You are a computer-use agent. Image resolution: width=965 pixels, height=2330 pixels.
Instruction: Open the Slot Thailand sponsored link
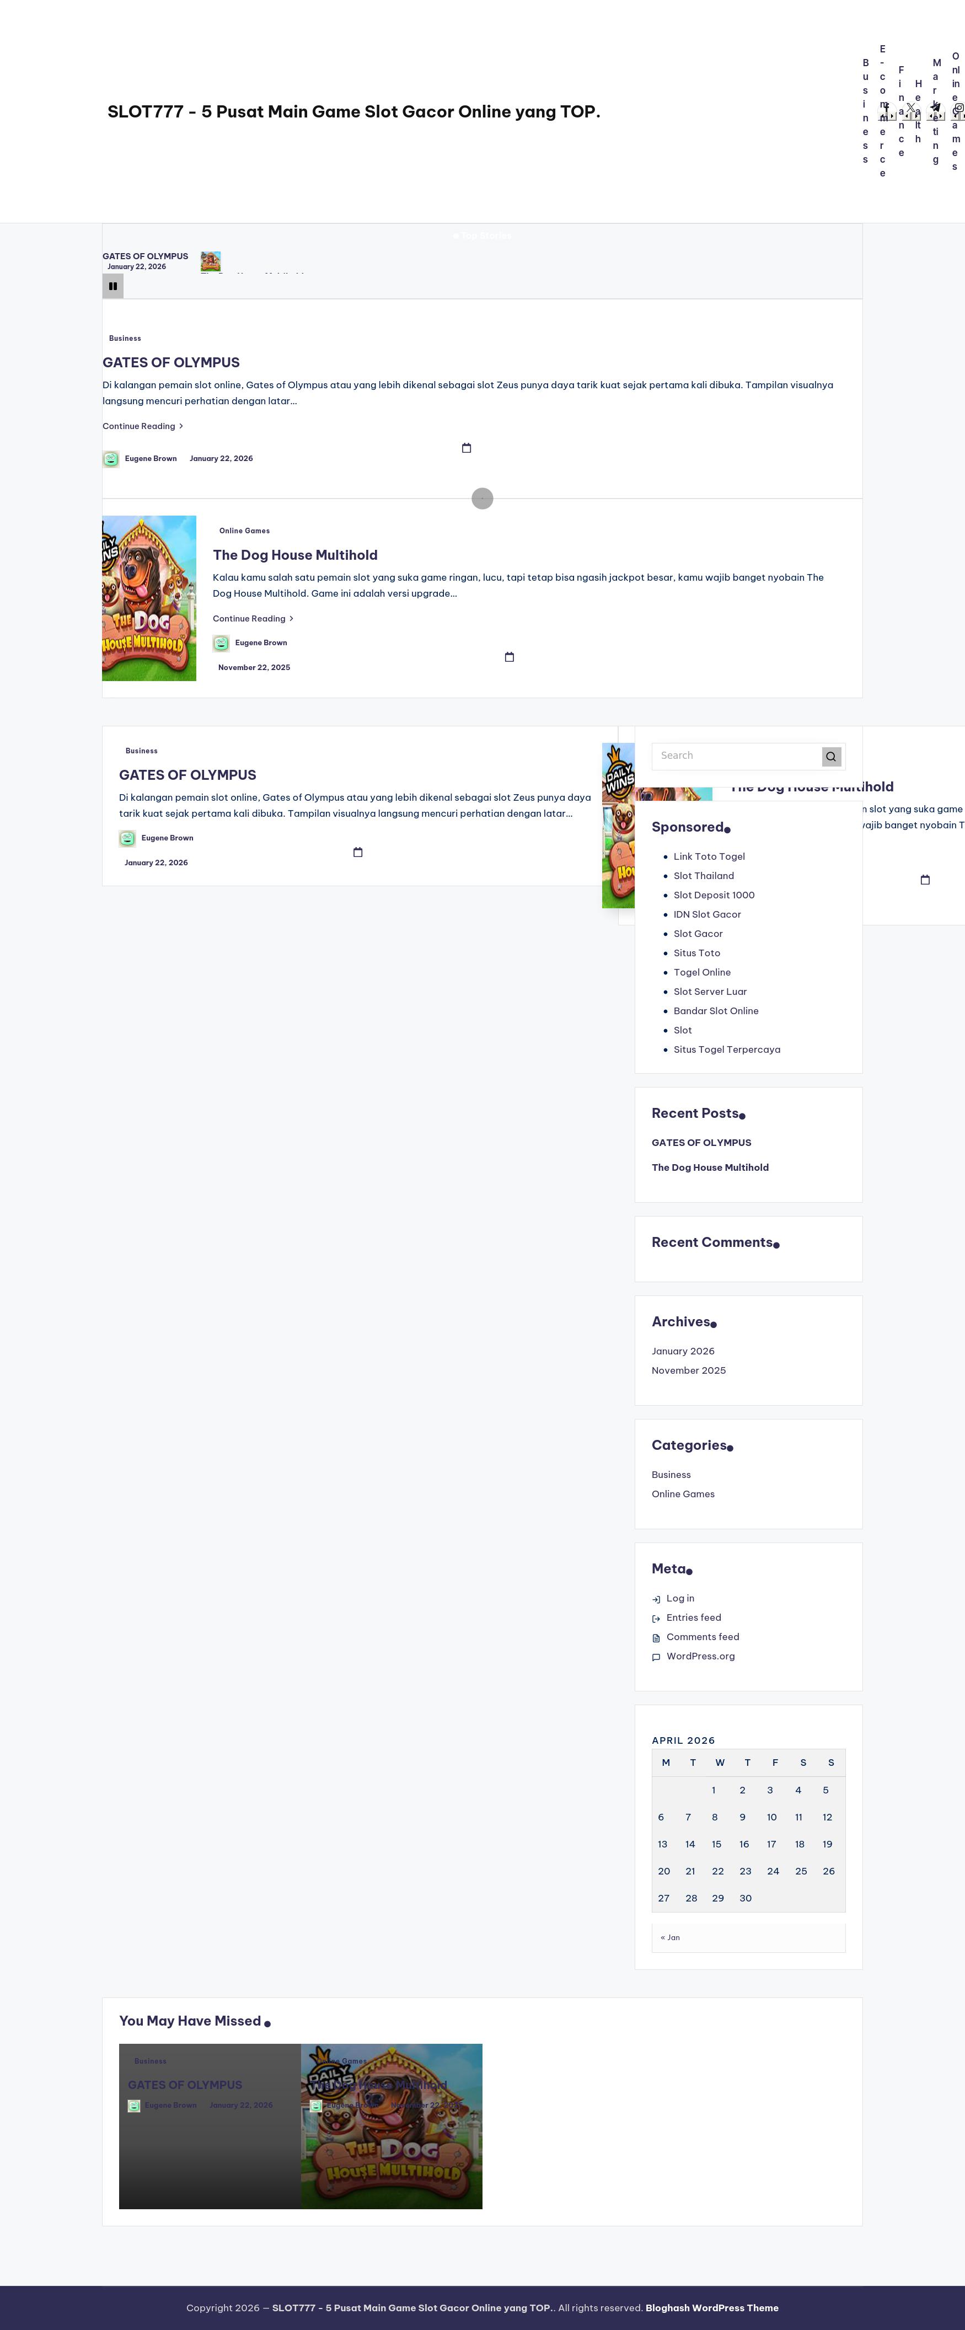704,876
